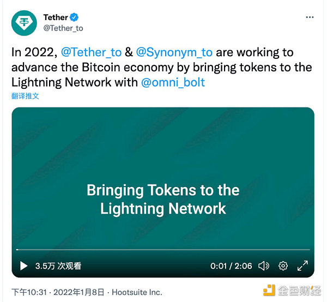Mute the video sound
This screenshot has width=327, height=302.
click(x=264, y=266)
